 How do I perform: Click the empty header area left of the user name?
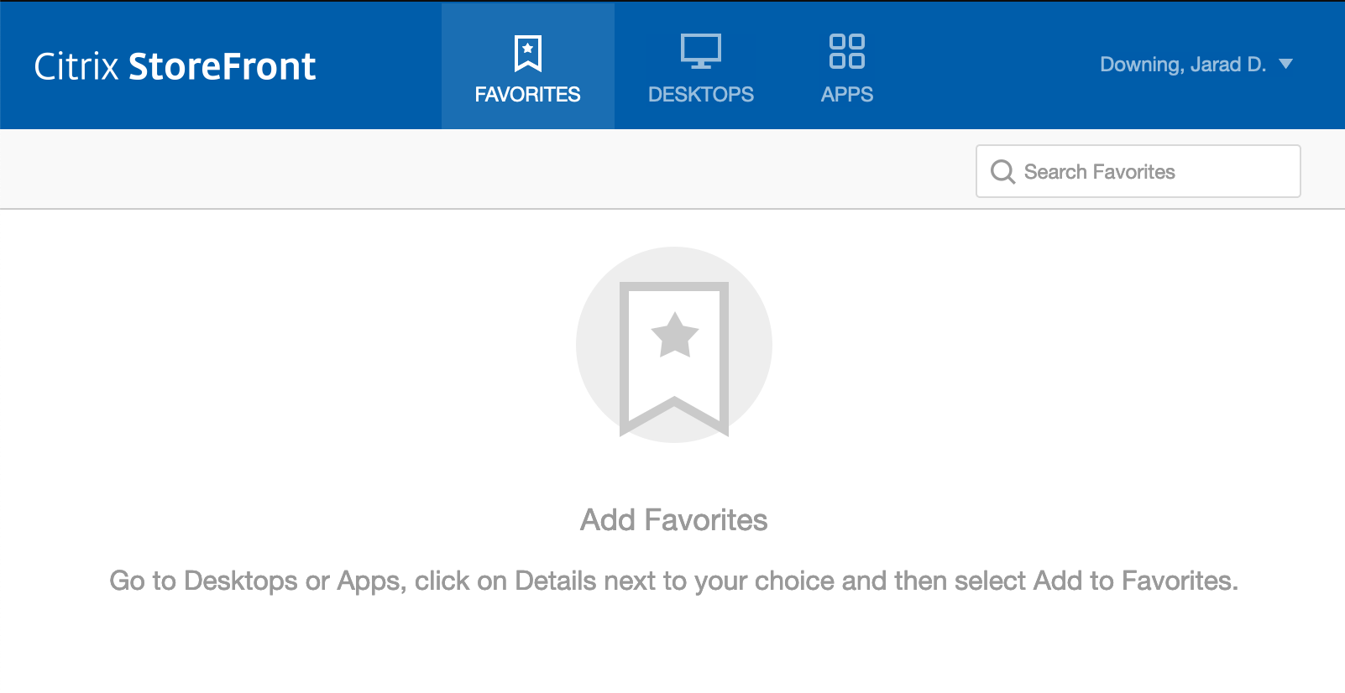pyautogui.click(x=987, y=65)
